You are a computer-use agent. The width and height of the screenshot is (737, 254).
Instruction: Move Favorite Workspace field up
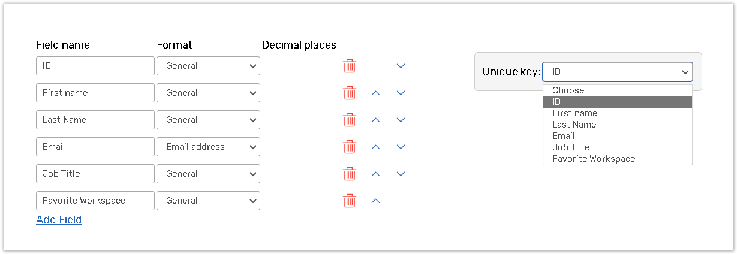(376, 201)
